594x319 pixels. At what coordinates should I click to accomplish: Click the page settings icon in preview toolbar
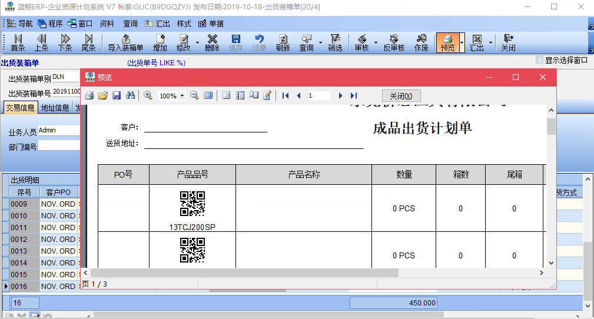click(254, 95)
